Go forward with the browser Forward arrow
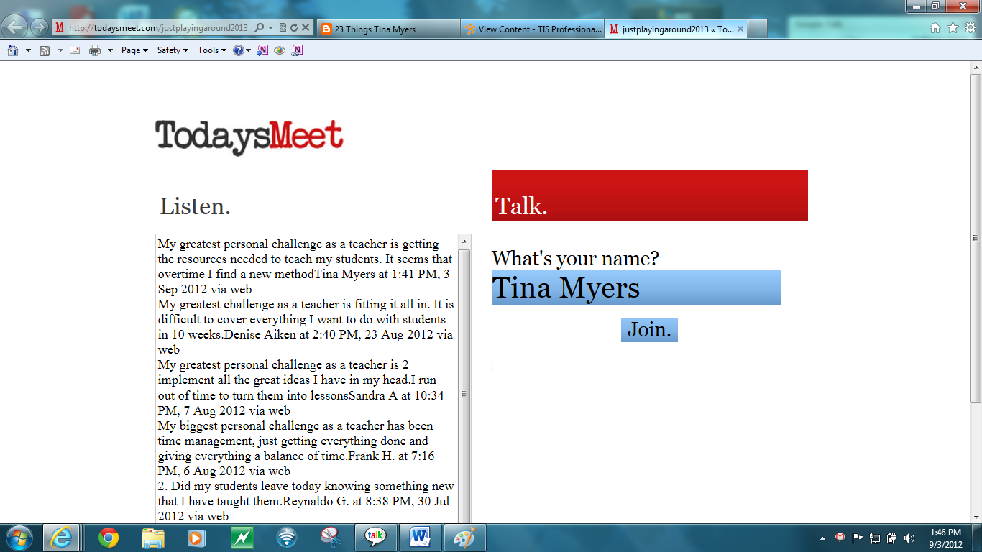Viewport: 982px width, 552px height. [x=39, y=28]
